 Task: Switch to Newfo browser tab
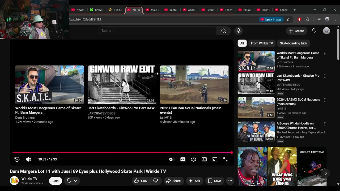pyautogui.click(x=78, y=10)
